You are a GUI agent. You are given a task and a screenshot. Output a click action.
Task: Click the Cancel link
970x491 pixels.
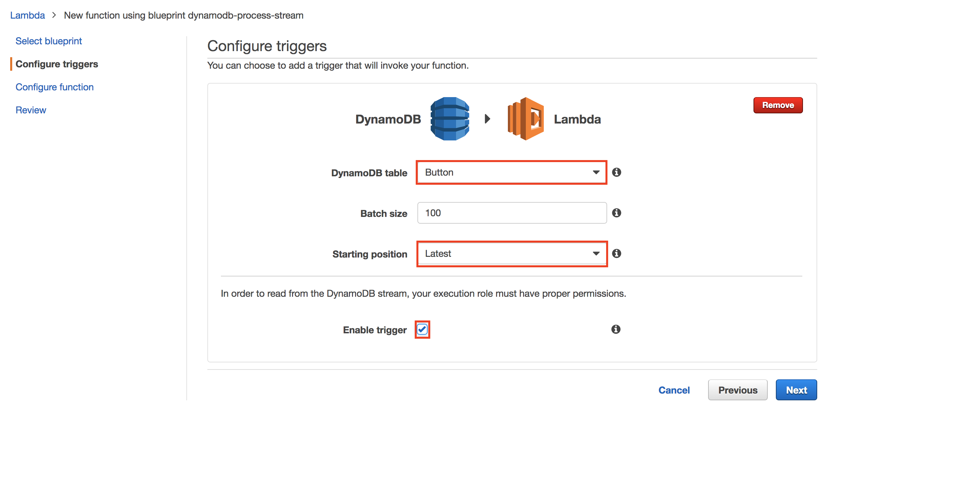tap(674, 390)
